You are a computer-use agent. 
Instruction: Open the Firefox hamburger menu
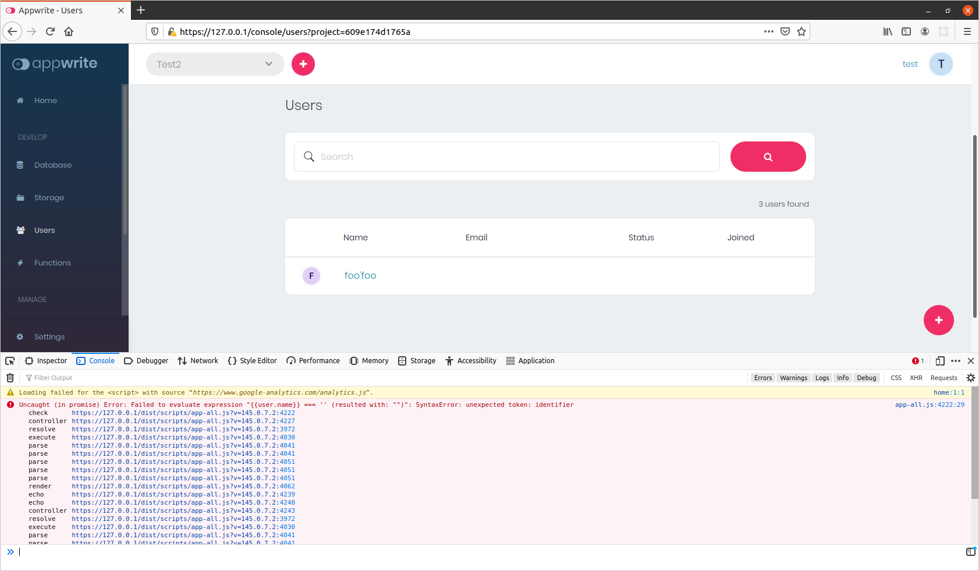(967, 31)
